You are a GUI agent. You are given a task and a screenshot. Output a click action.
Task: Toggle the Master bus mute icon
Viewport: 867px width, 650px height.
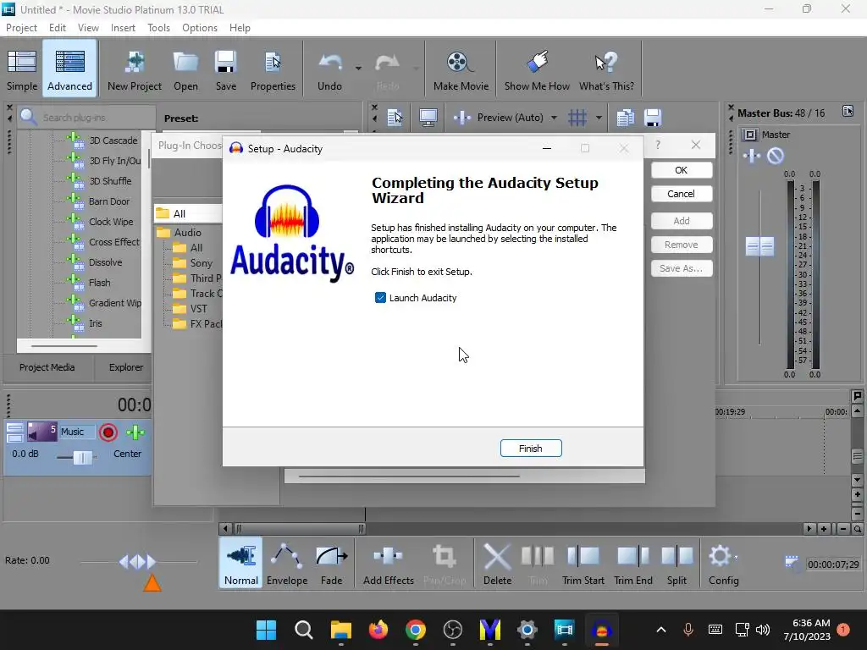(776, 156)
